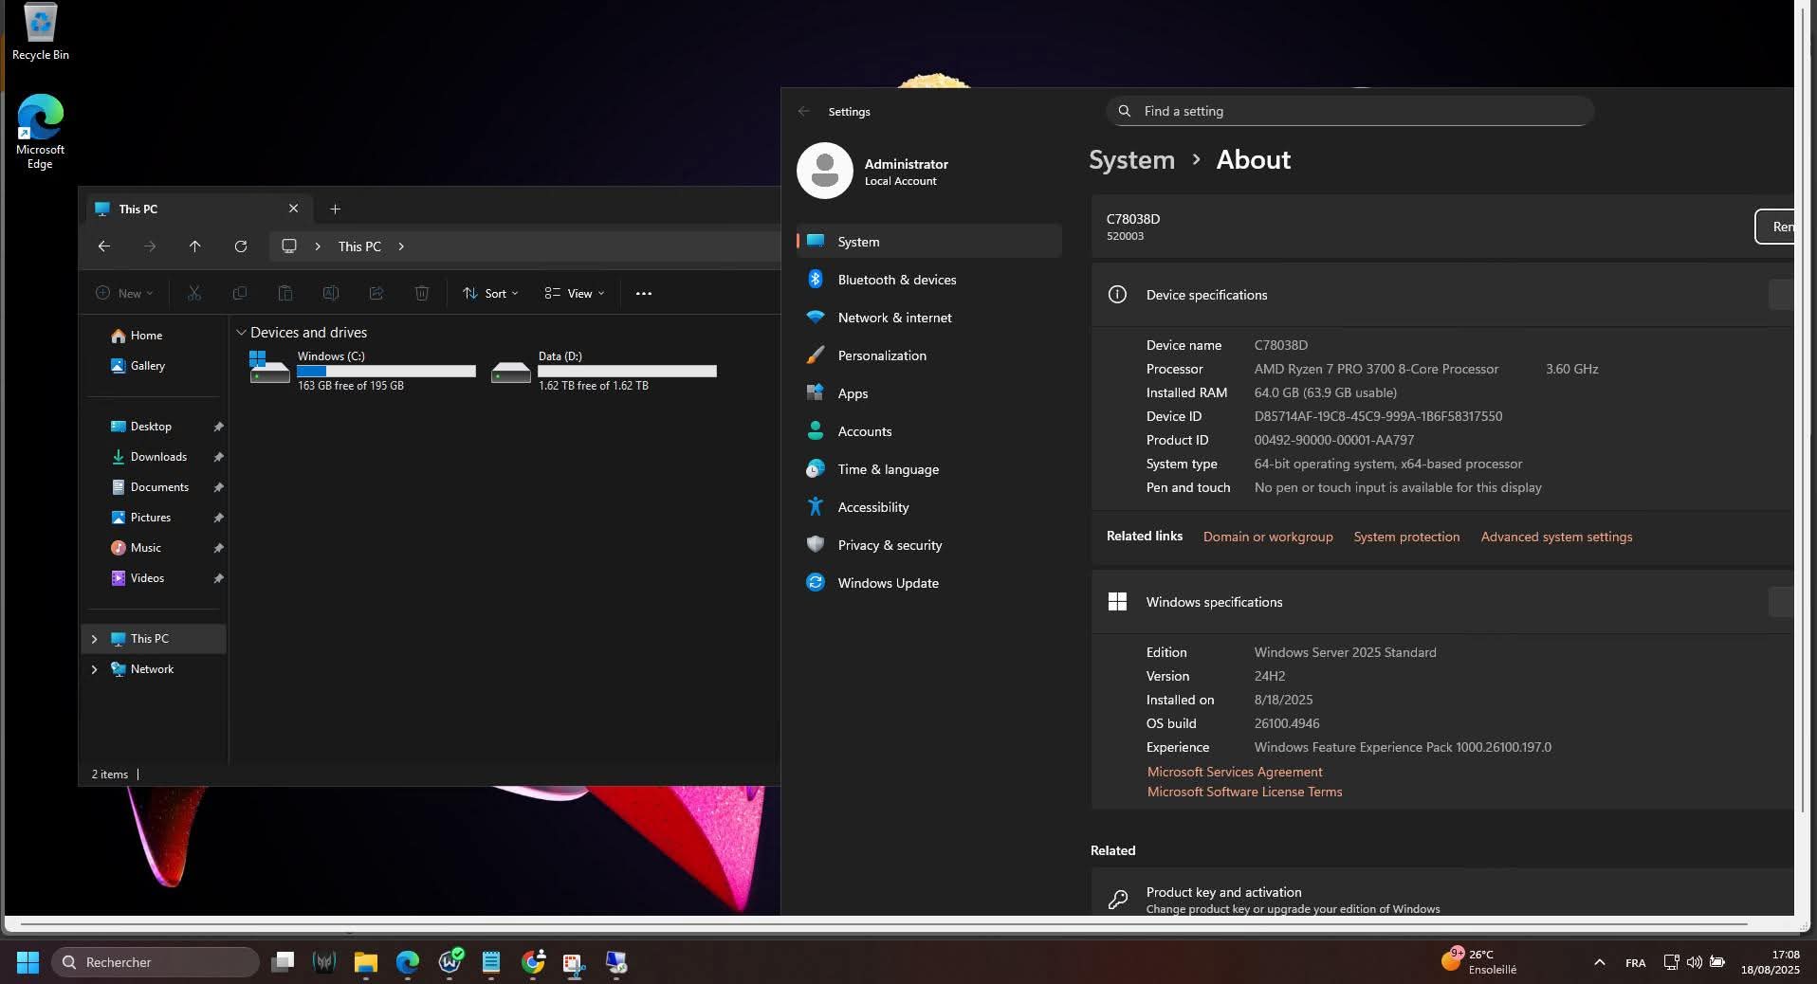Click the System protection link
1817x984 pixels.
point(1406,537)
